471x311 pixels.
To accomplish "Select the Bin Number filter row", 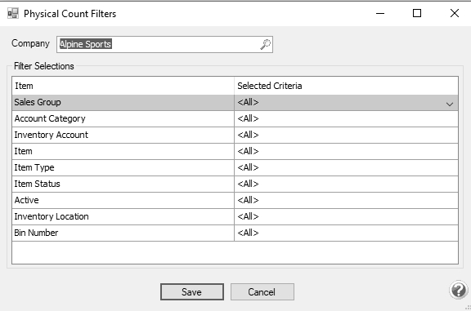I will pyautogui.click(x=235, y=233).
